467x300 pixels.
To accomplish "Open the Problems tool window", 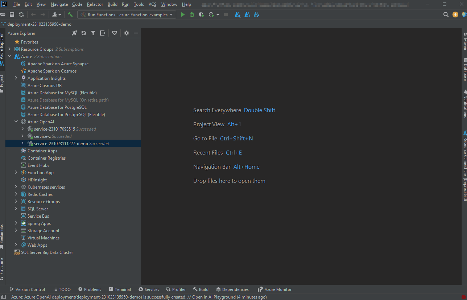I will 90,289.
